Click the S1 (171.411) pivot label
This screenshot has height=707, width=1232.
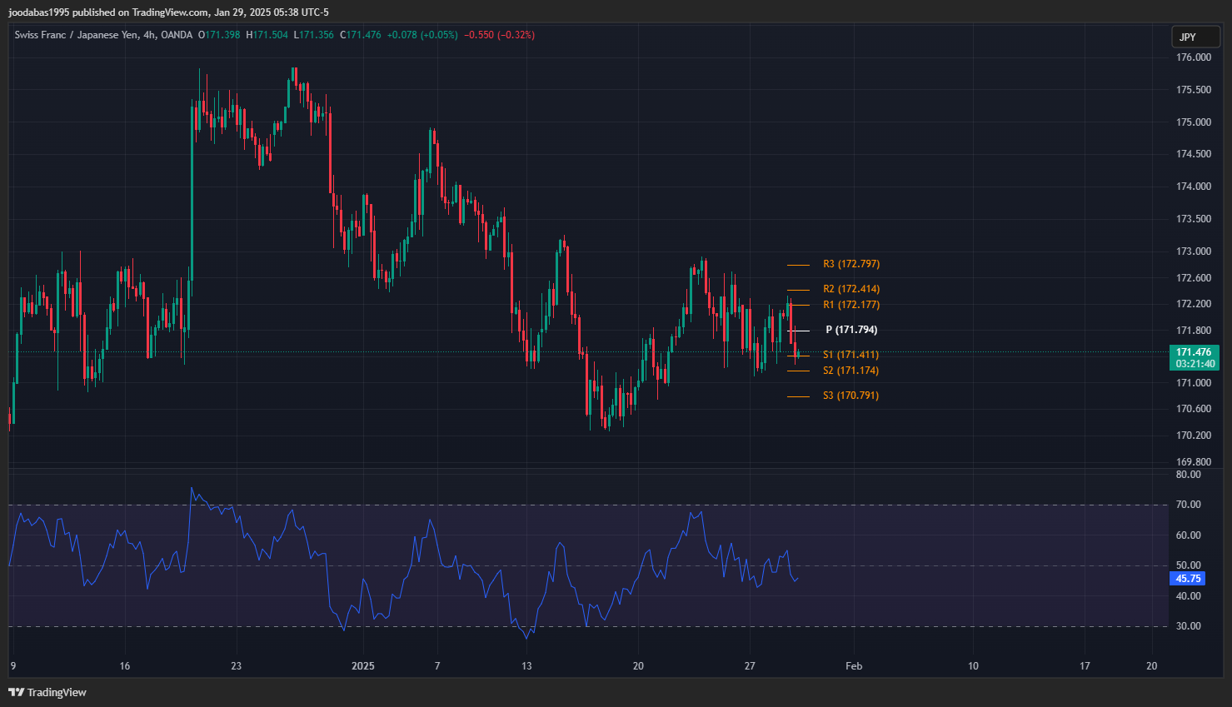coord(850,355)
